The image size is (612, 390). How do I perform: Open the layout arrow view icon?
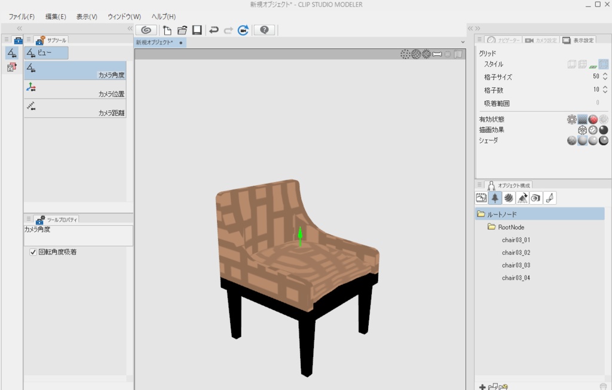522,198
